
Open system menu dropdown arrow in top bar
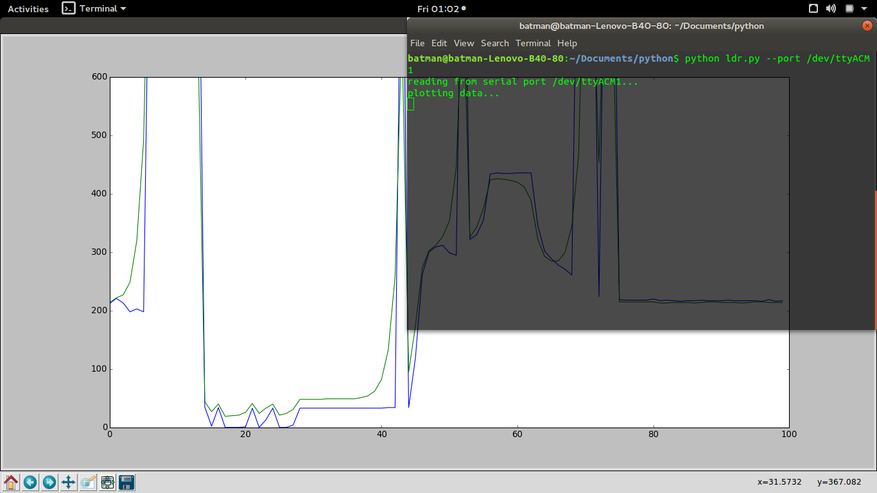(x=864, y=9)
